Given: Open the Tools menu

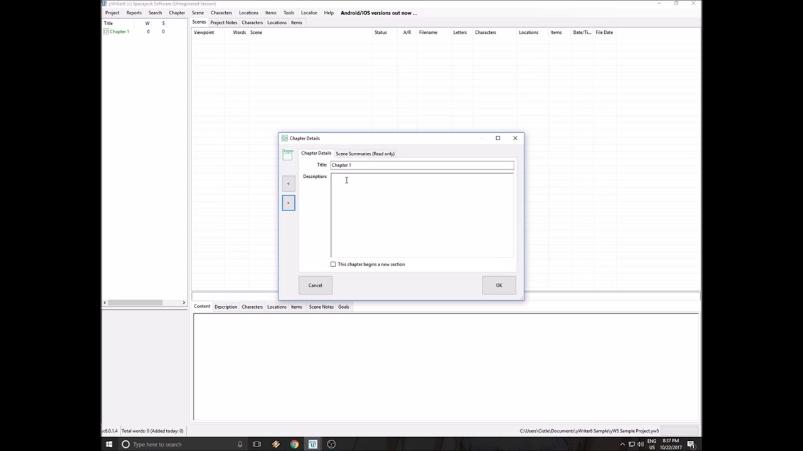Looking at the screenshot, I should pos(289,13).
